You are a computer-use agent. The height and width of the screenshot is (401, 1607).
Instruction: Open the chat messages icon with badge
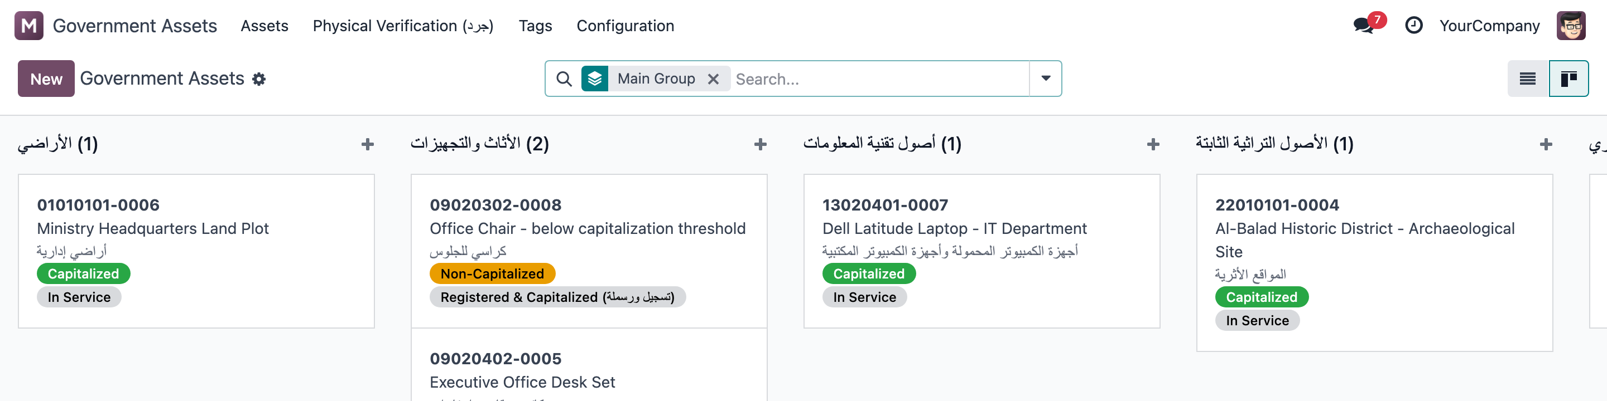[1364, 26]
